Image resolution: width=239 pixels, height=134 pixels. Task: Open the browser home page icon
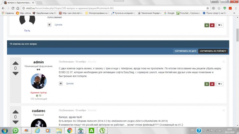point(18,8)
